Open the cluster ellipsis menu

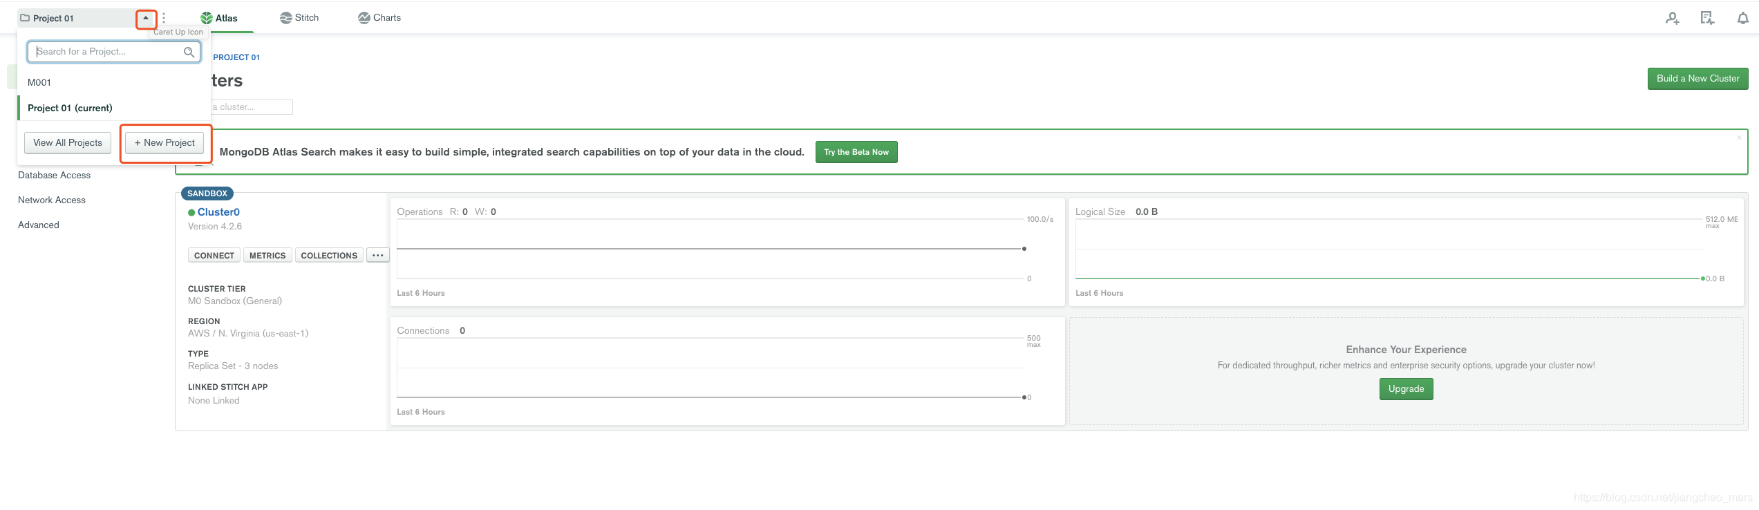[x=377, y=255]
